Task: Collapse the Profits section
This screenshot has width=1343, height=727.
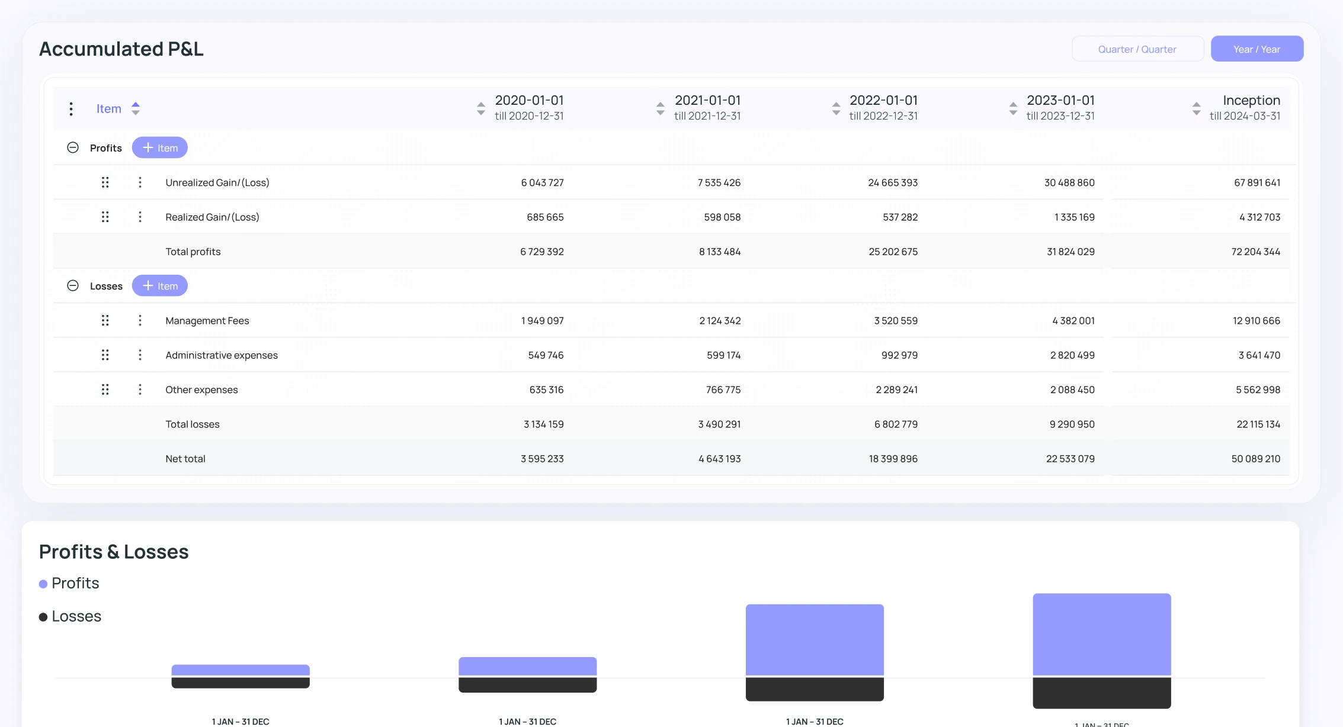Action: tap(73, 147)
